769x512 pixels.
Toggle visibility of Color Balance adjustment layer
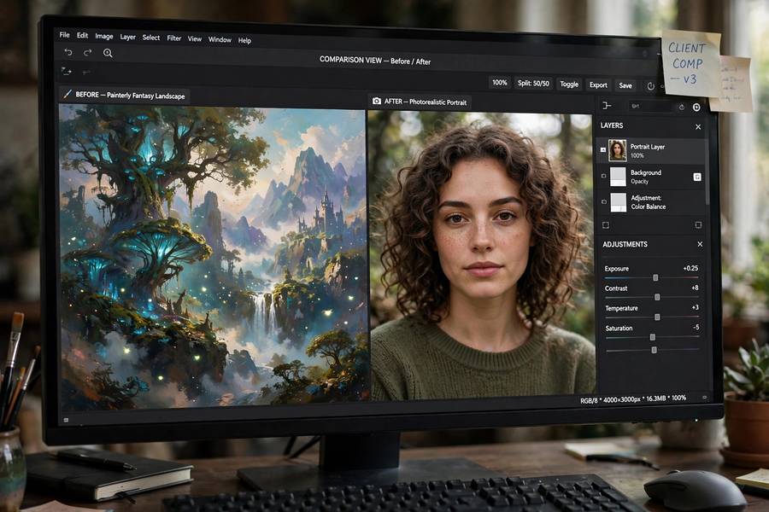click(x=604, y=201)
